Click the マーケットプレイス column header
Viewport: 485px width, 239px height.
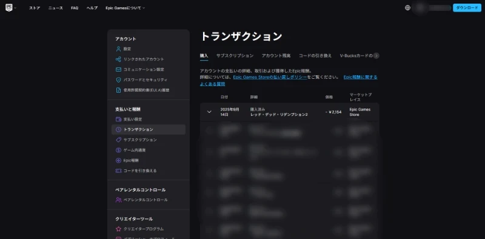(x=361, y=97)
